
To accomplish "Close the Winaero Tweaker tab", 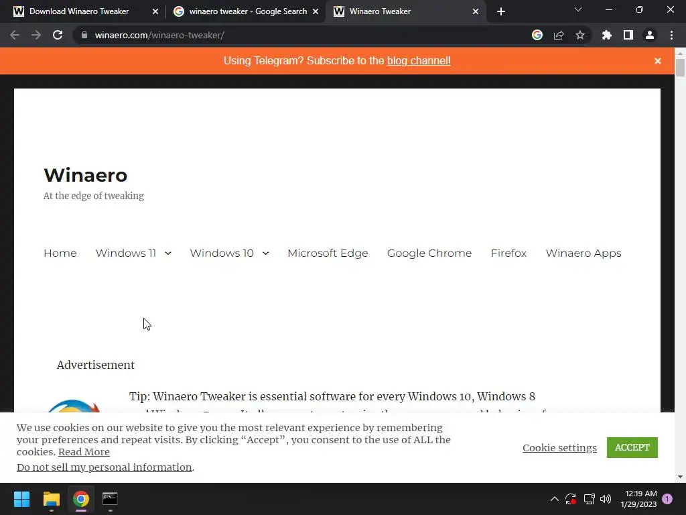I will [476, 11].
